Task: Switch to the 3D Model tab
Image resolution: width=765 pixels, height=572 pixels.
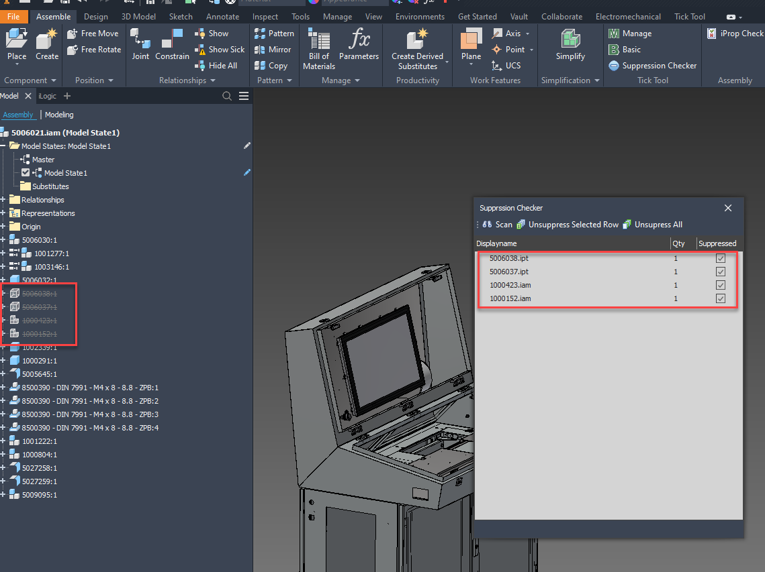Action: click(138, 17)
